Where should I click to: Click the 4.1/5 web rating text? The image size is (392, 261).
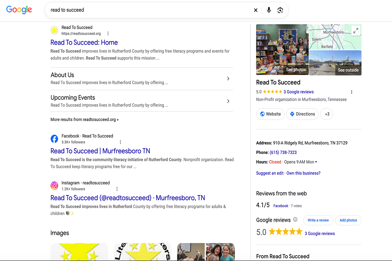point(263,205)
